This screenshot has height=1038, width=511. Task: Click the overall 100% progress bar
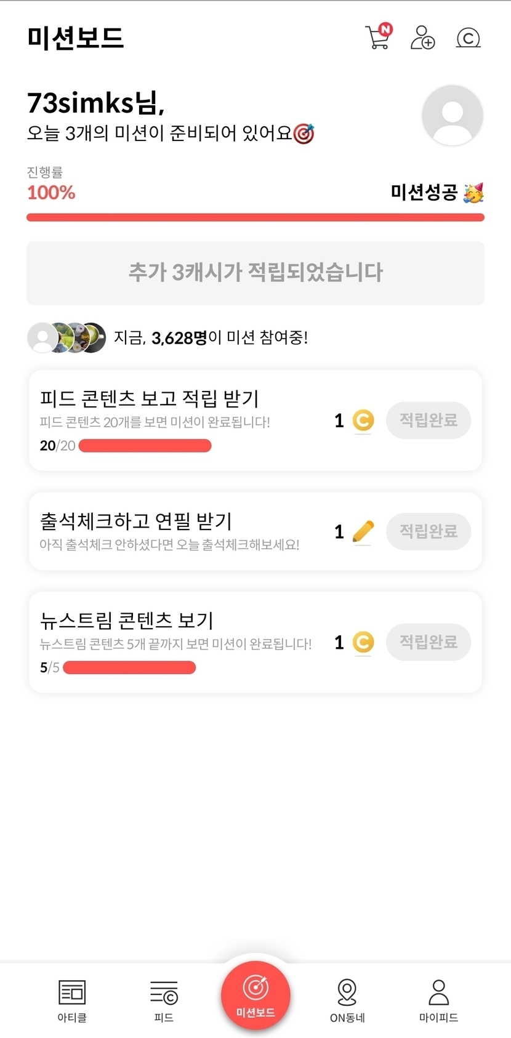(255, 217)
